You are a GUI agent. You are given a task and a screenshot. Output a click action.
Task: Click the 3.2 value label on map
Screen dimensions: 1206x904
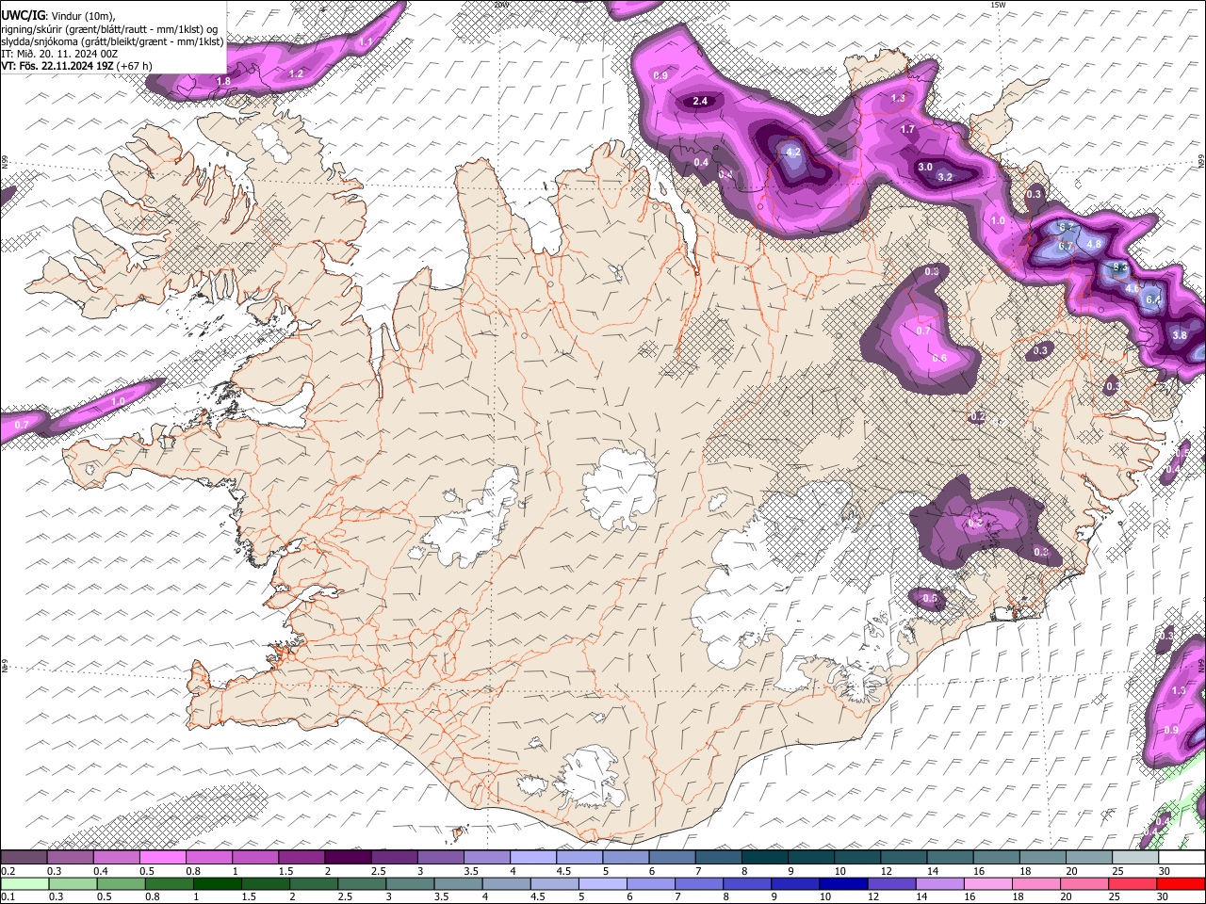[946, 177]
